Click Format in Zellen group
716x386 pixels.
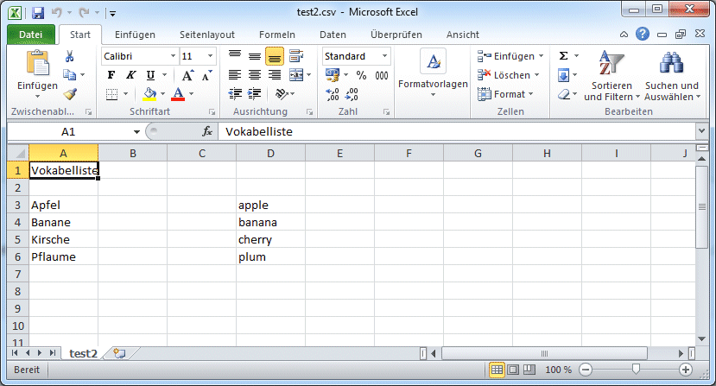click(x=505, y=94)
